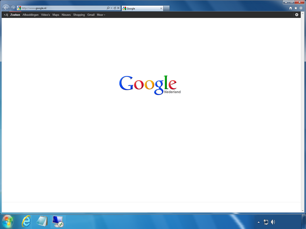Select Zoeken in Google bar
Image resolution: width=306 pixels, height=229 pixels.
15,15
